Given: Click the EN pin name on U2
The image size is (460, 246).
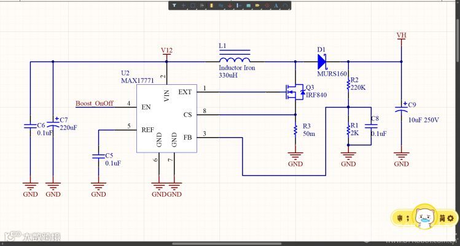Looking at the screenshot, I should click(x=146, y=107).
